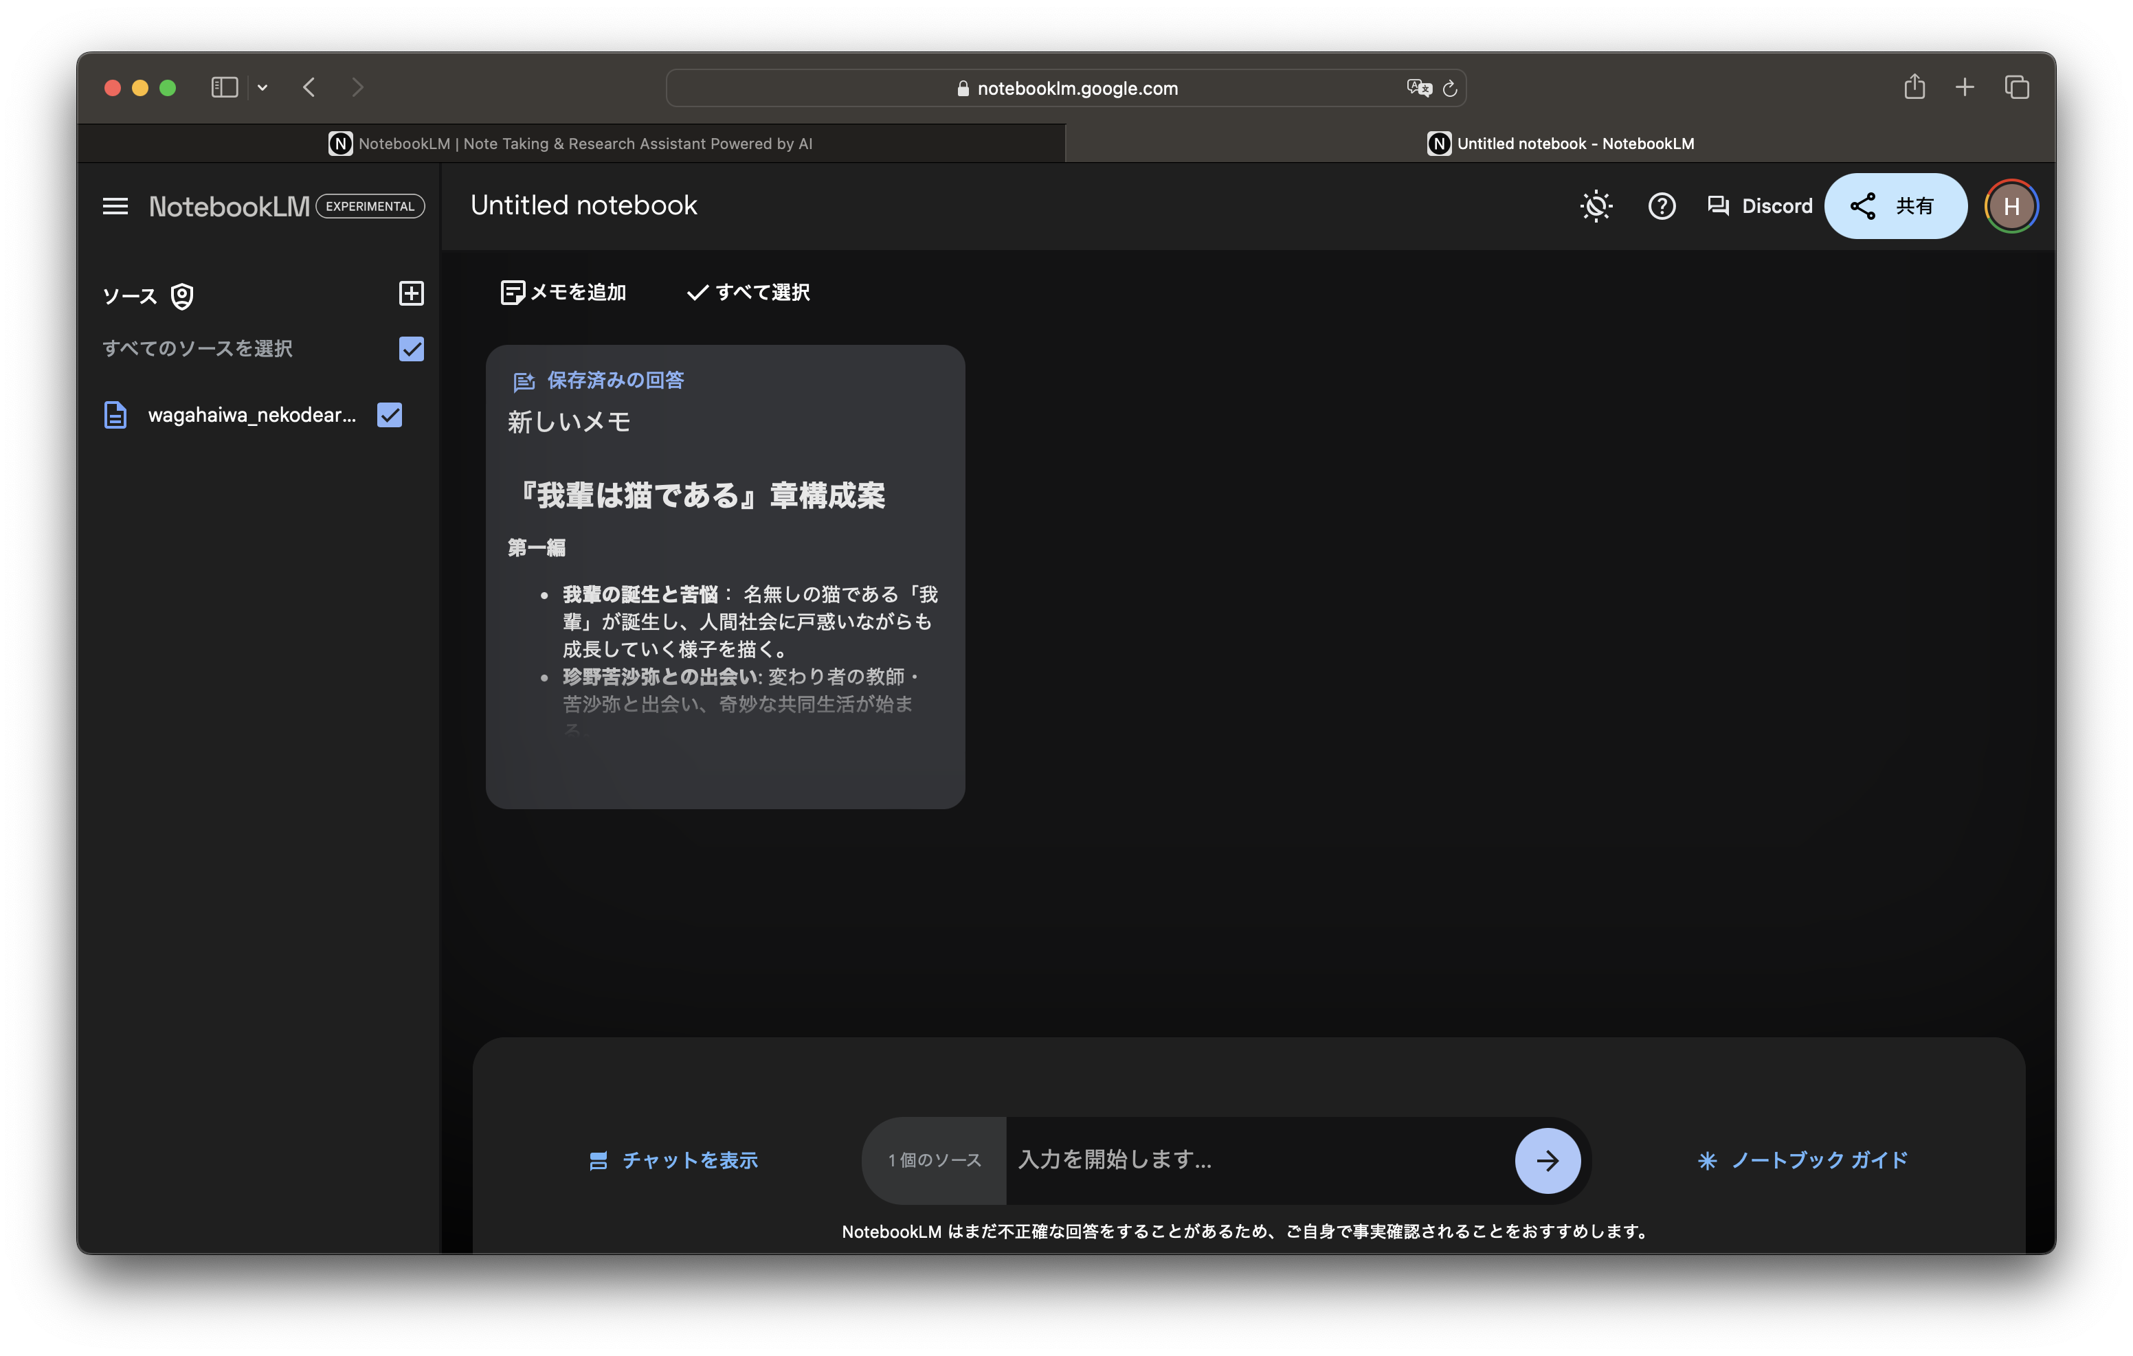Toggle the dark mode brightness icon
This screenshot has height=1356, width=2133.
tap(1596, 206)
